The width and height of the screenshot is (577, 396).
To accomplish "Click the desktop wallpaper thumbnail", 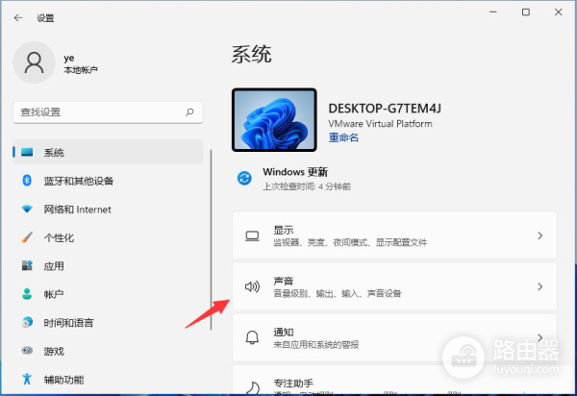I will [274, 119].
